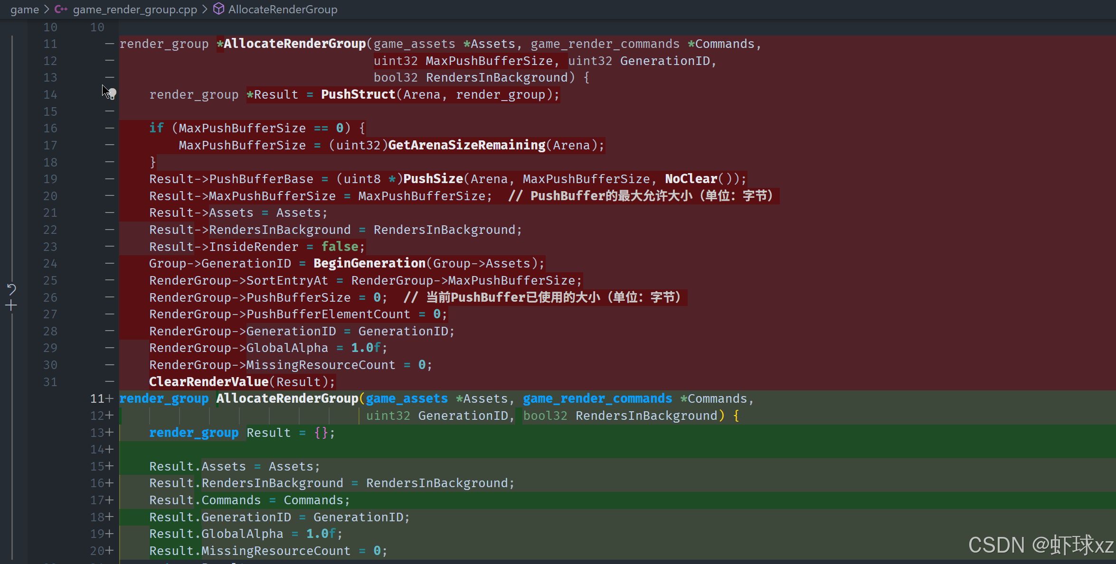This screenshot has height=564, width=1116.
Task: Open the game_render_group.cpp breadcrumb dropdown
Action: pos(135,9)
